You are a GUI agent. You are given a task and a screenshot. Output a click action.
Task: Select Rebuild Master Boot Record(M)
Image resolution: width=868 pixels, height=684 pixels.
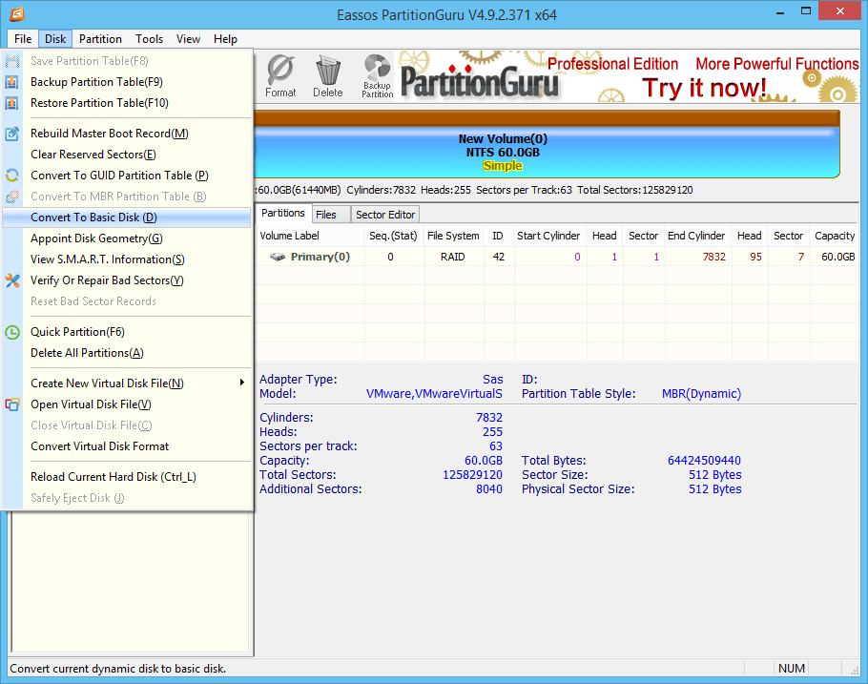127,134
